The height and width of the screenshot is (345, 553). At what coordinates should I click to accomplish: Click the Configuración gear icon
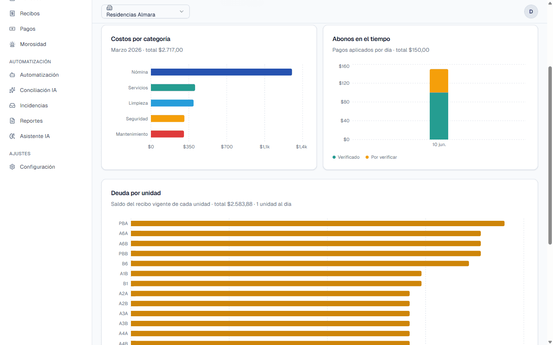12,167
